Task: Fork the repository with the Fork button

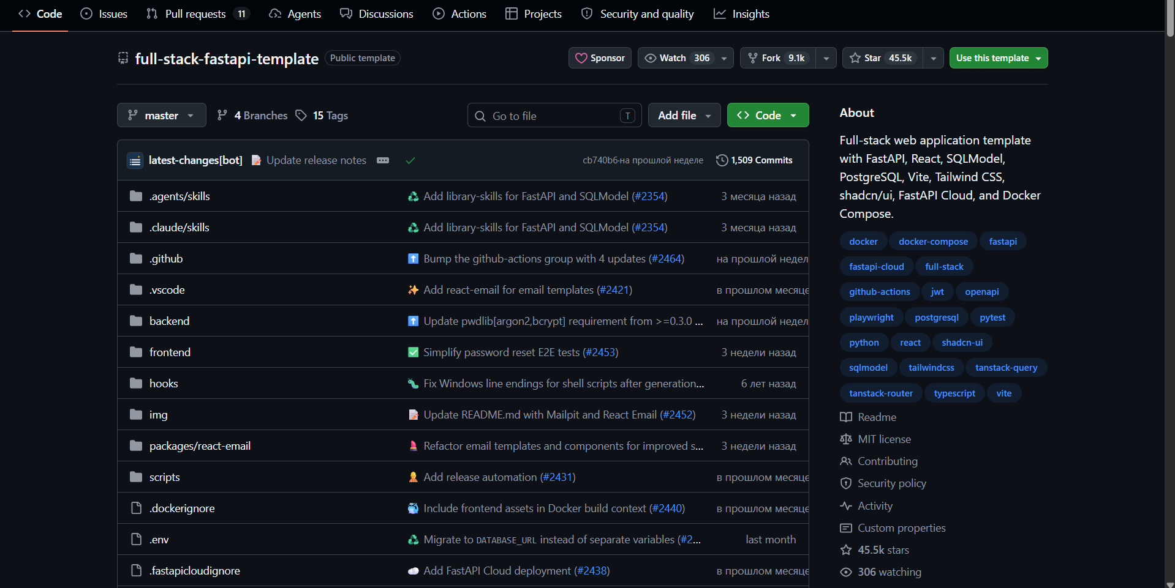Action: point(778,58)
